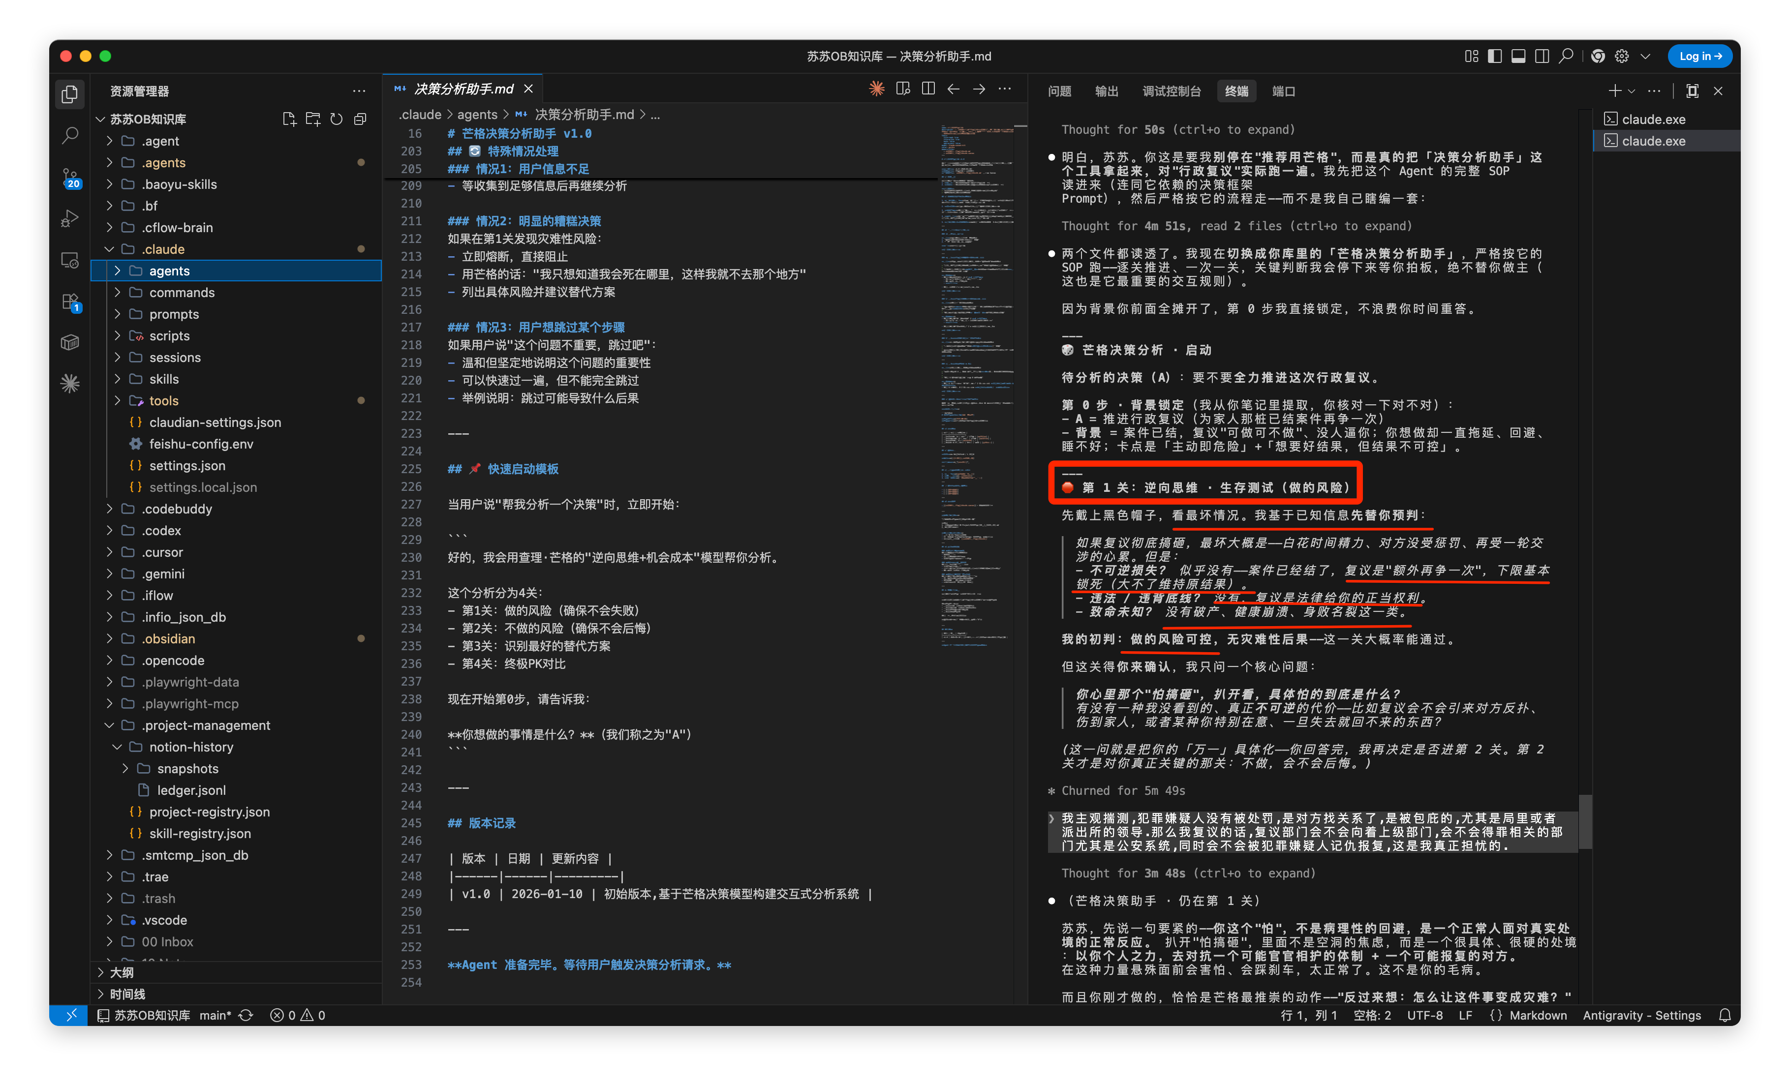
Task: Click the main* branch in status bar
Action: [215, 1015]
